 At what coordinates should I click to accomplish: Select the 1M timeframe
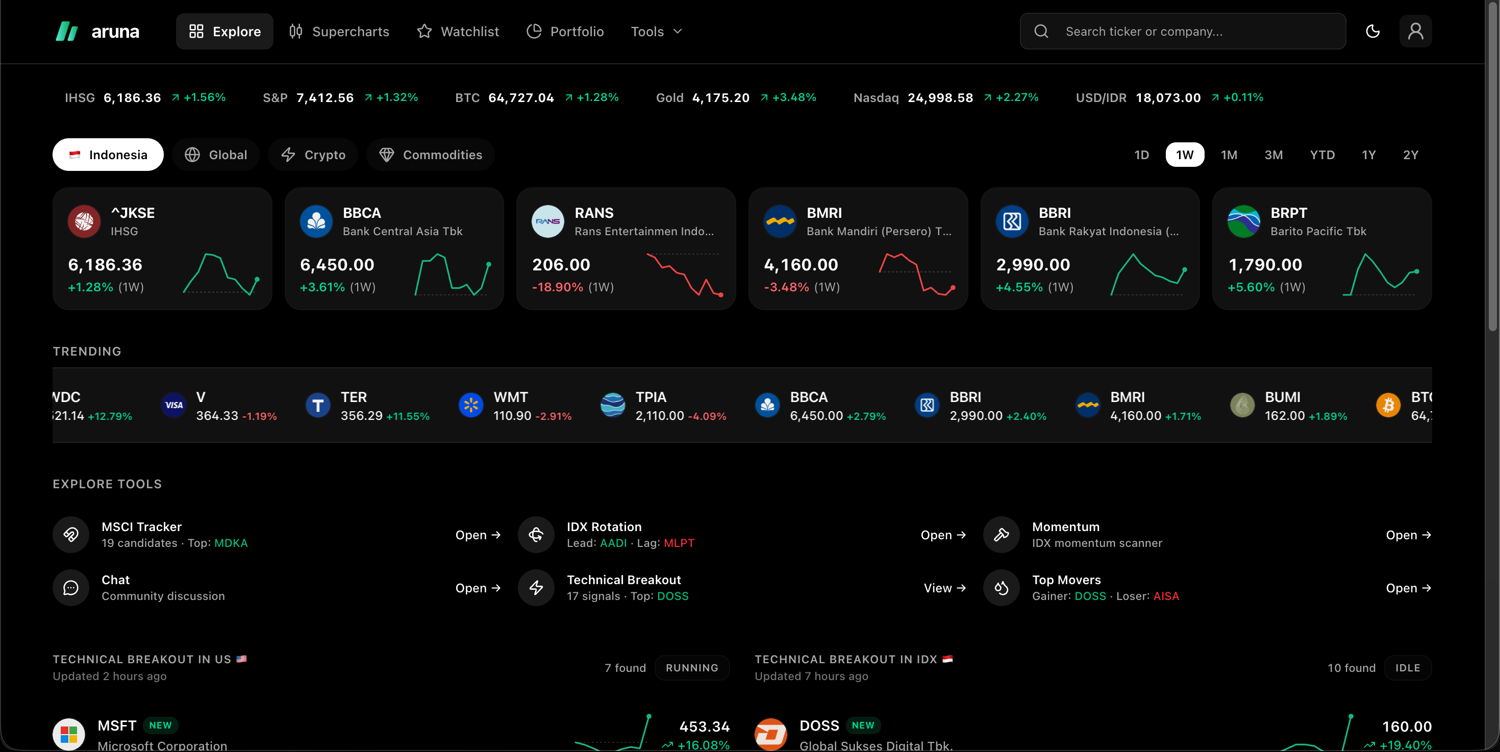point(1229,155)
